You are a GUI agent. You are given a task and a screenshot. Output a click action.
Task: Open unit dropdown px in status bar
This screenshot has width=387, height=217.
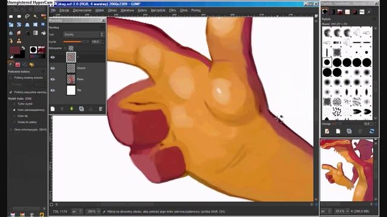77,212
